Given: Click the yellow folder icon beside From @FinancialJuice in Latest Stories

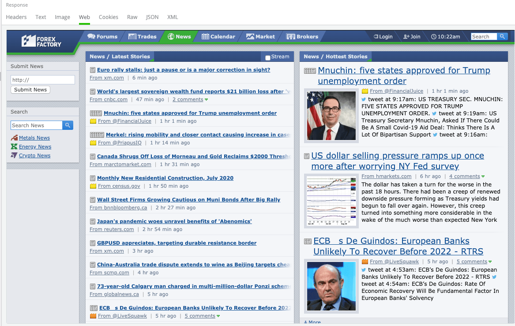Looking at the screenshot, I should coord(93,121).
